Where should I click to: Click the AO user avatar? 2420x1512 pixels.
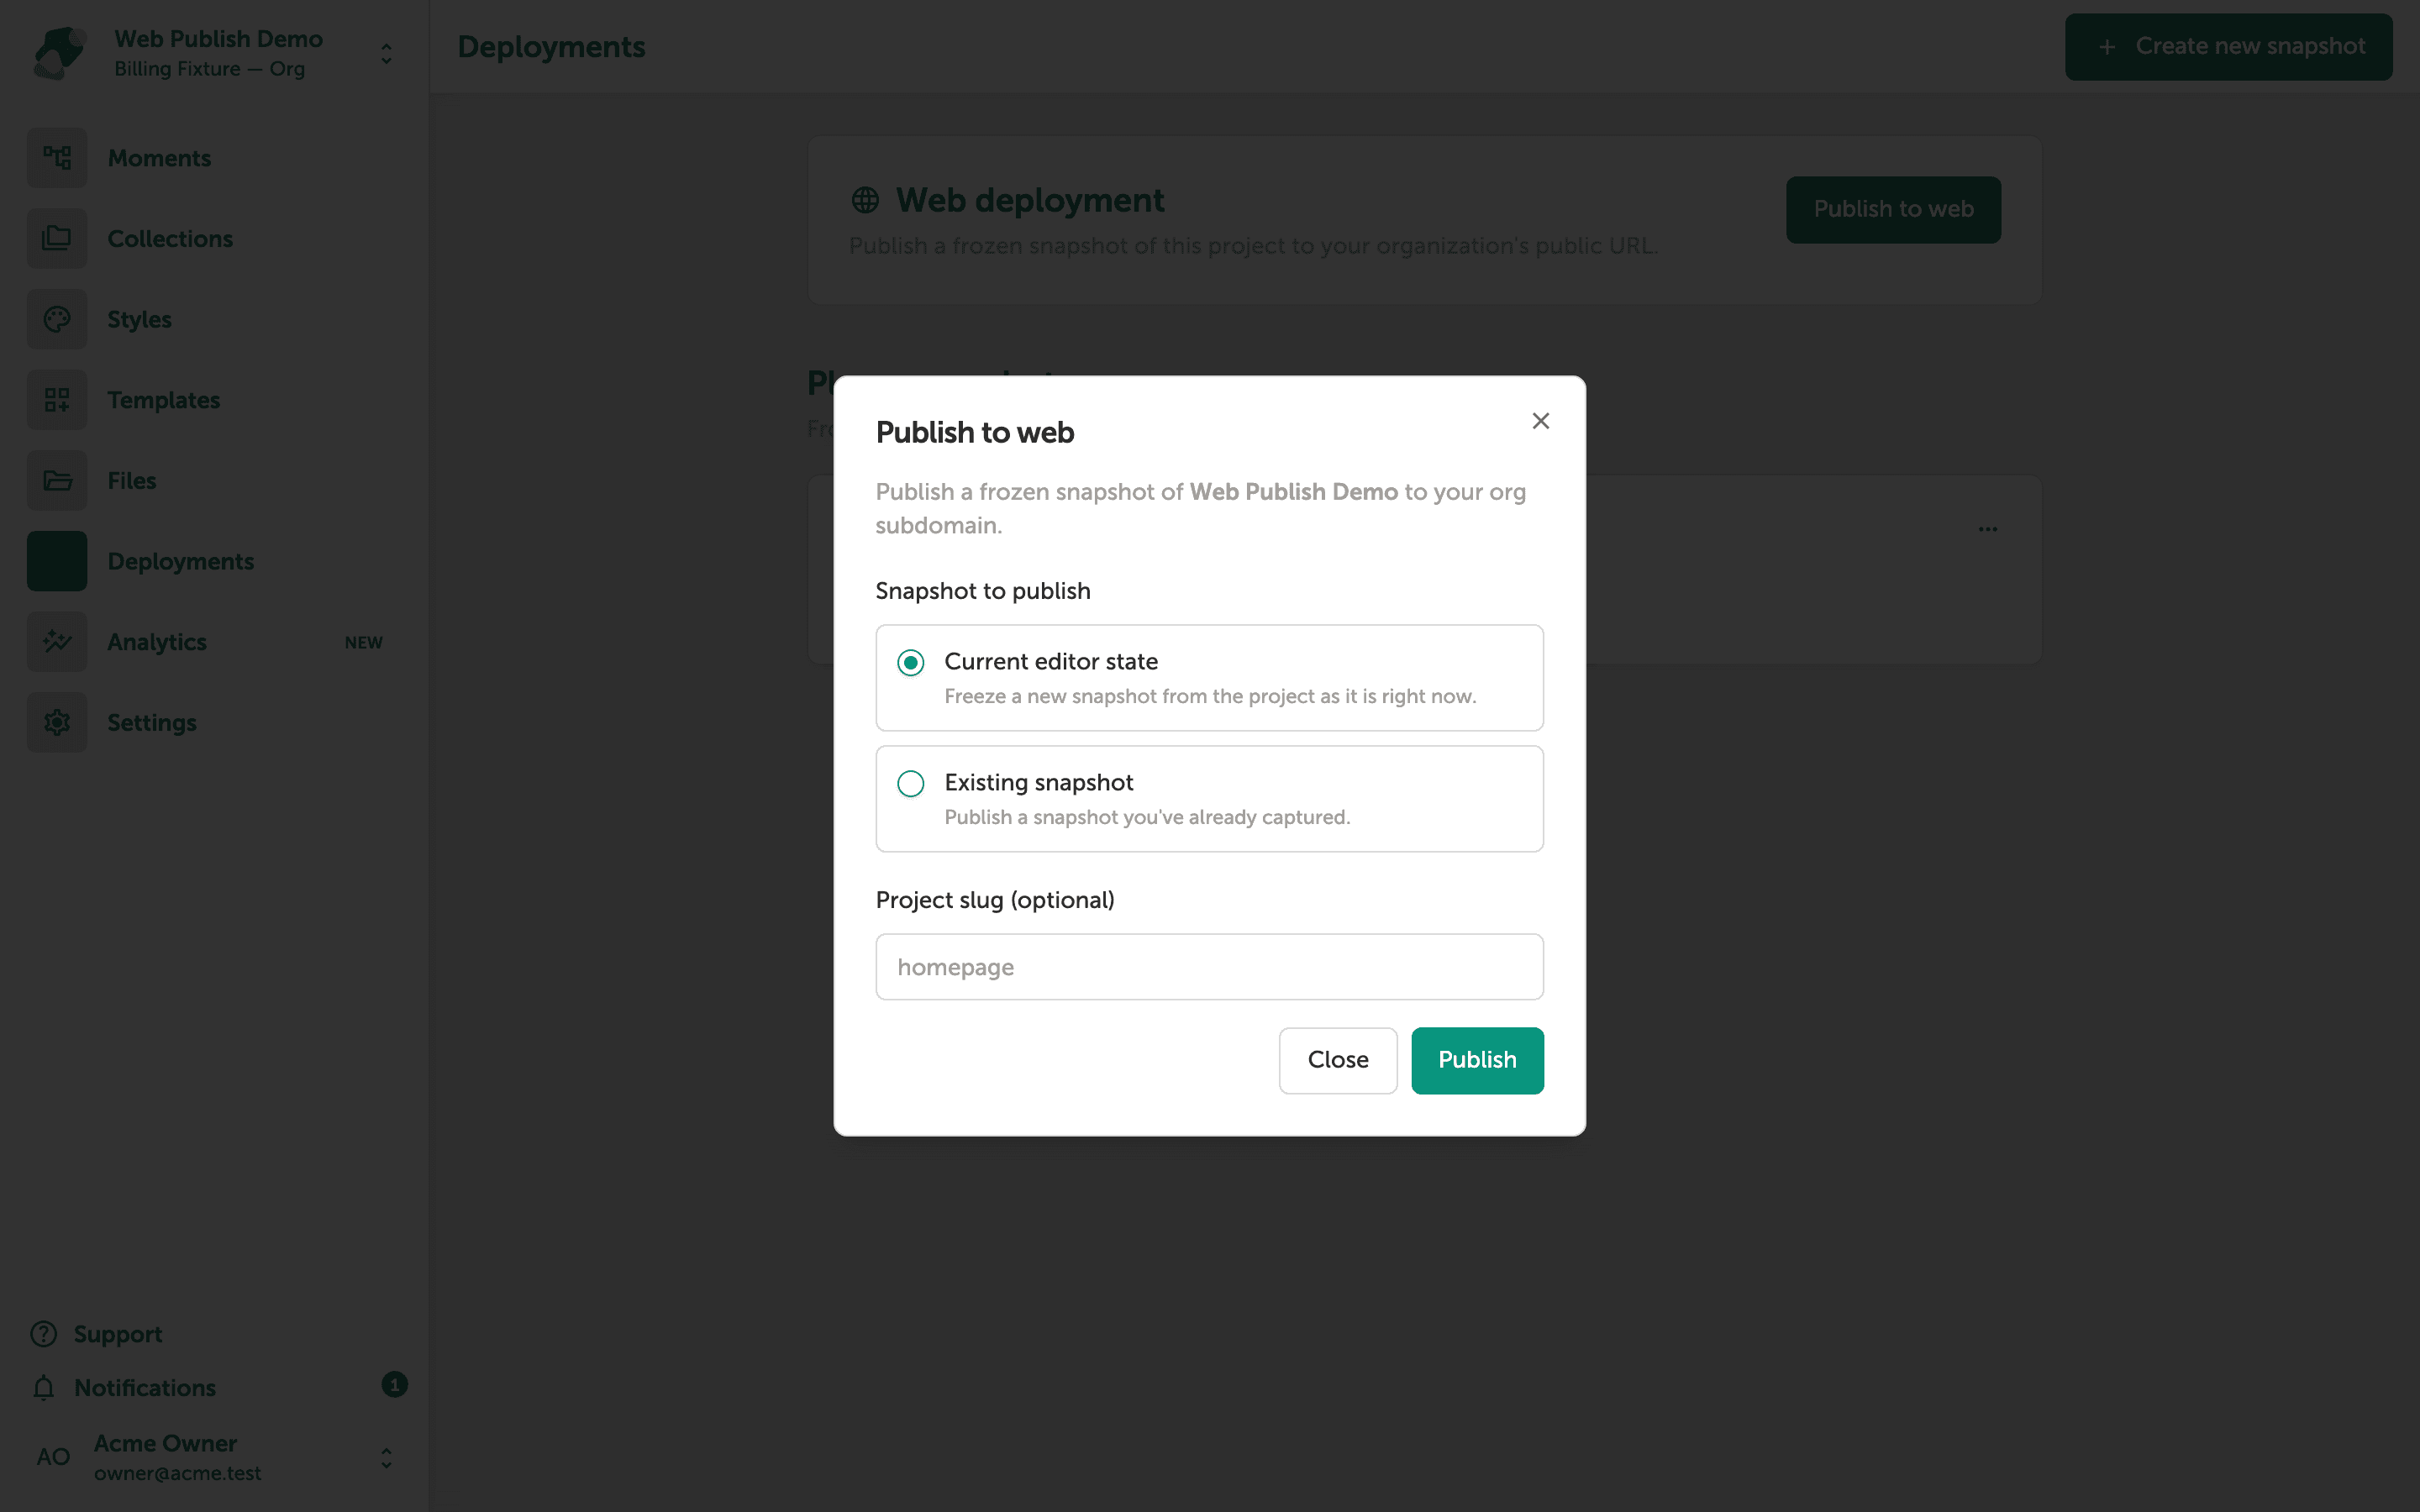pos(53,1457)
